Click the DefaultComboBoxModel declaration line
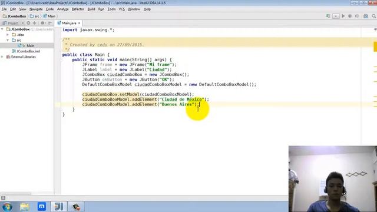The height and width of the screenshot is (212, 377). pos(169,84)
